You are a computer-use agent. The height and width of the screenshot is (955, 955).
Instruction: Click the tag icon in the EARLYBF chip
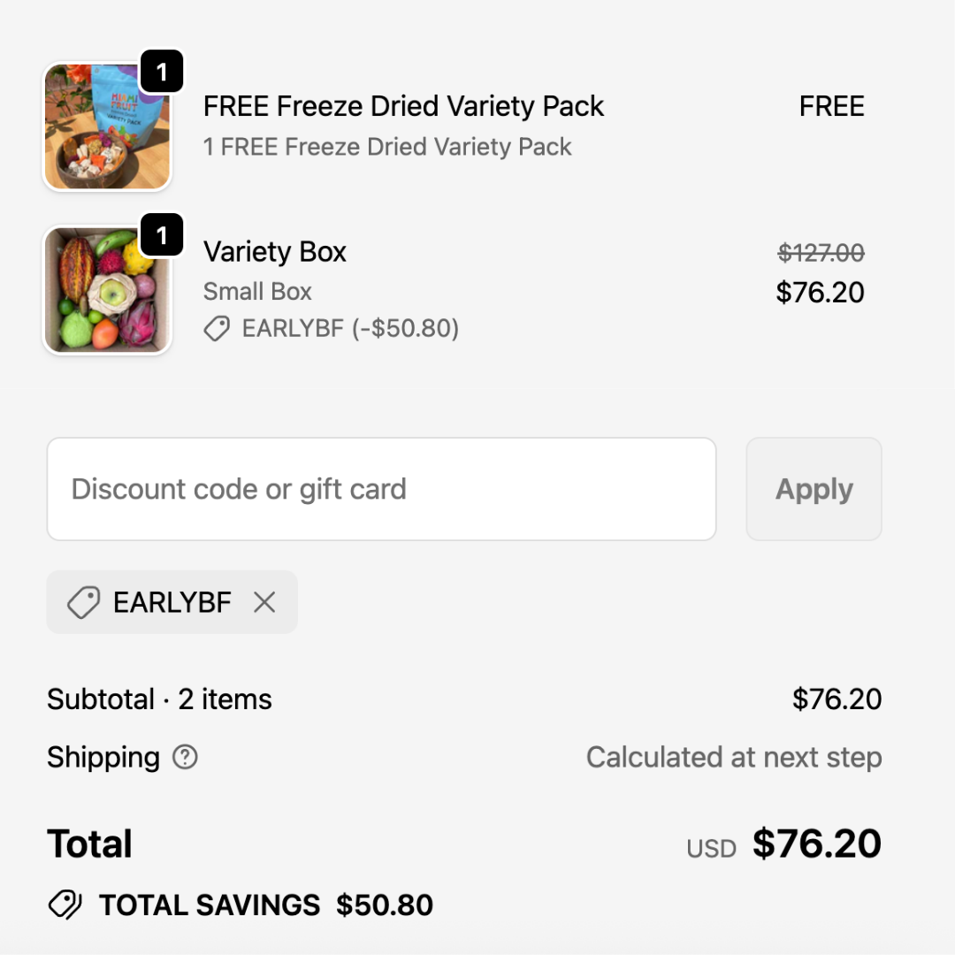pos(83,603)
